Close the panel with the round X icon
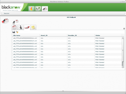The image size is (126, 94). (x=124, y=29)
